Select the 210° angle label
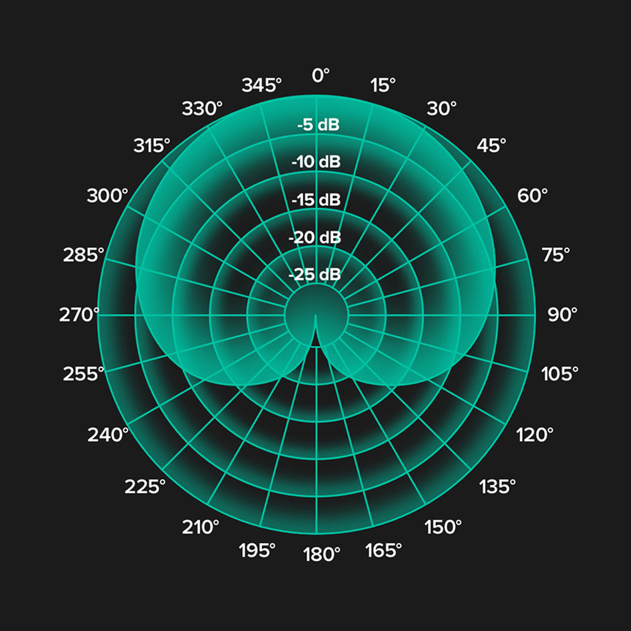This screenshot has height=631, width=631. click(x=201, y=527)
